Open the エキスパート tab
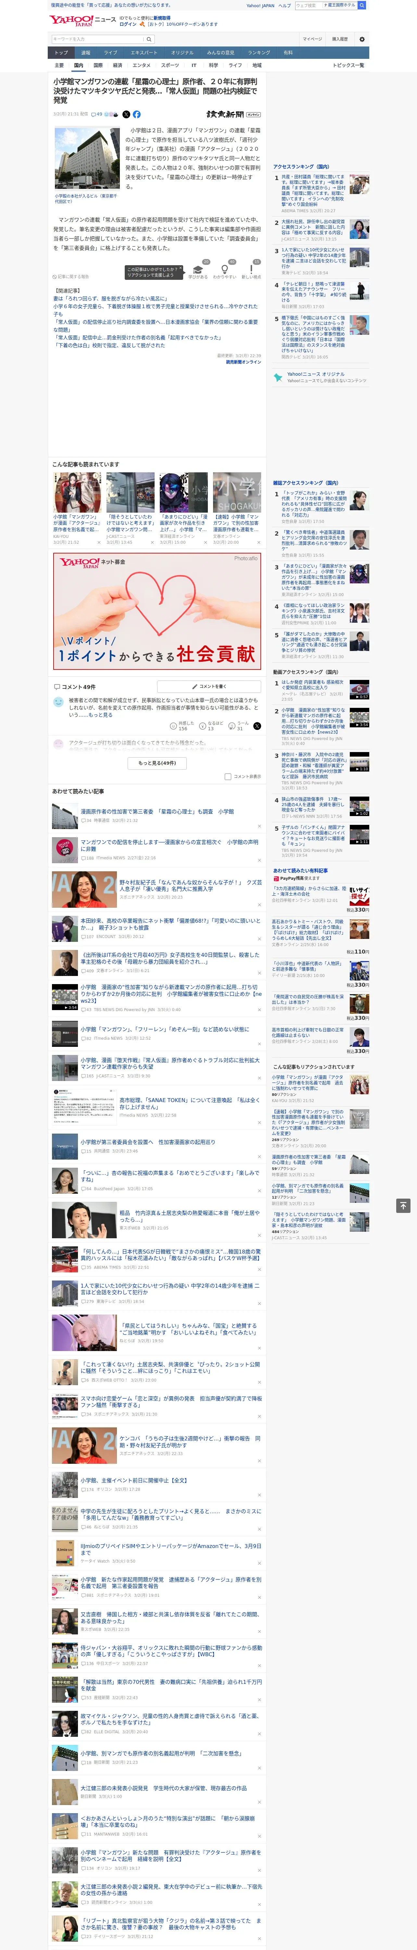417x1950 pixels. coord(144,53)
